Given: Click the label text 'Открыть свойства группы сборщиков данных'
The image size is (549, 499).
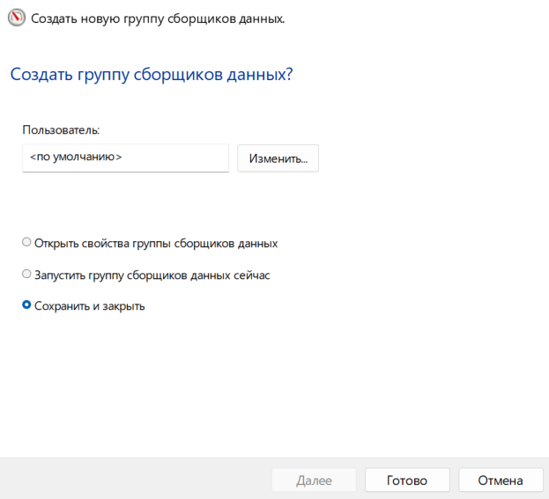Looking at the screenshot, I should click(x=156, y=244).
